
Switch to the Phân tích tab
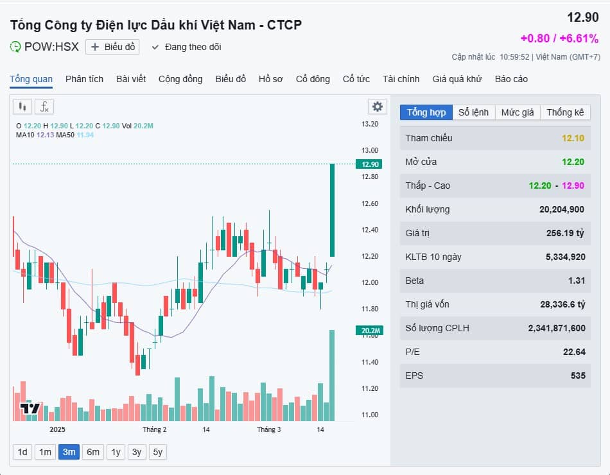click(x=84, y=78)
